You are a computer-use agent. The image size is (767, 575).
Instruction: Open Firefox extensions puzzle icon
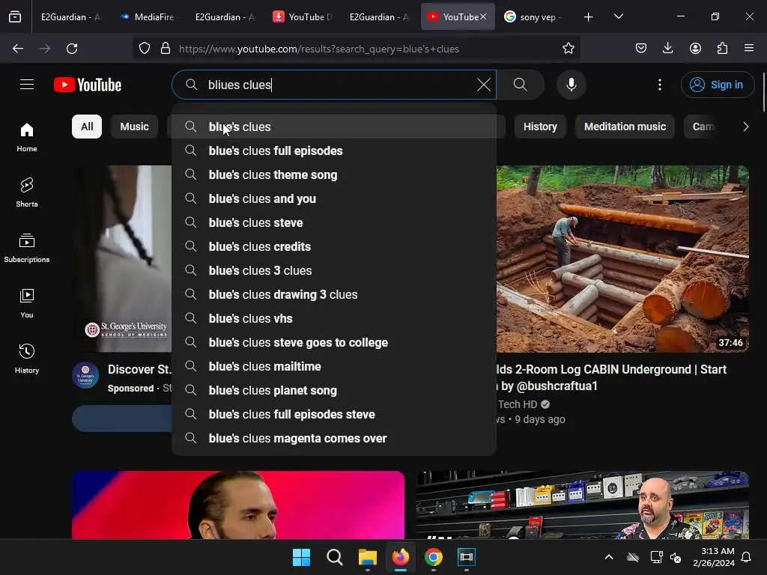722,49
